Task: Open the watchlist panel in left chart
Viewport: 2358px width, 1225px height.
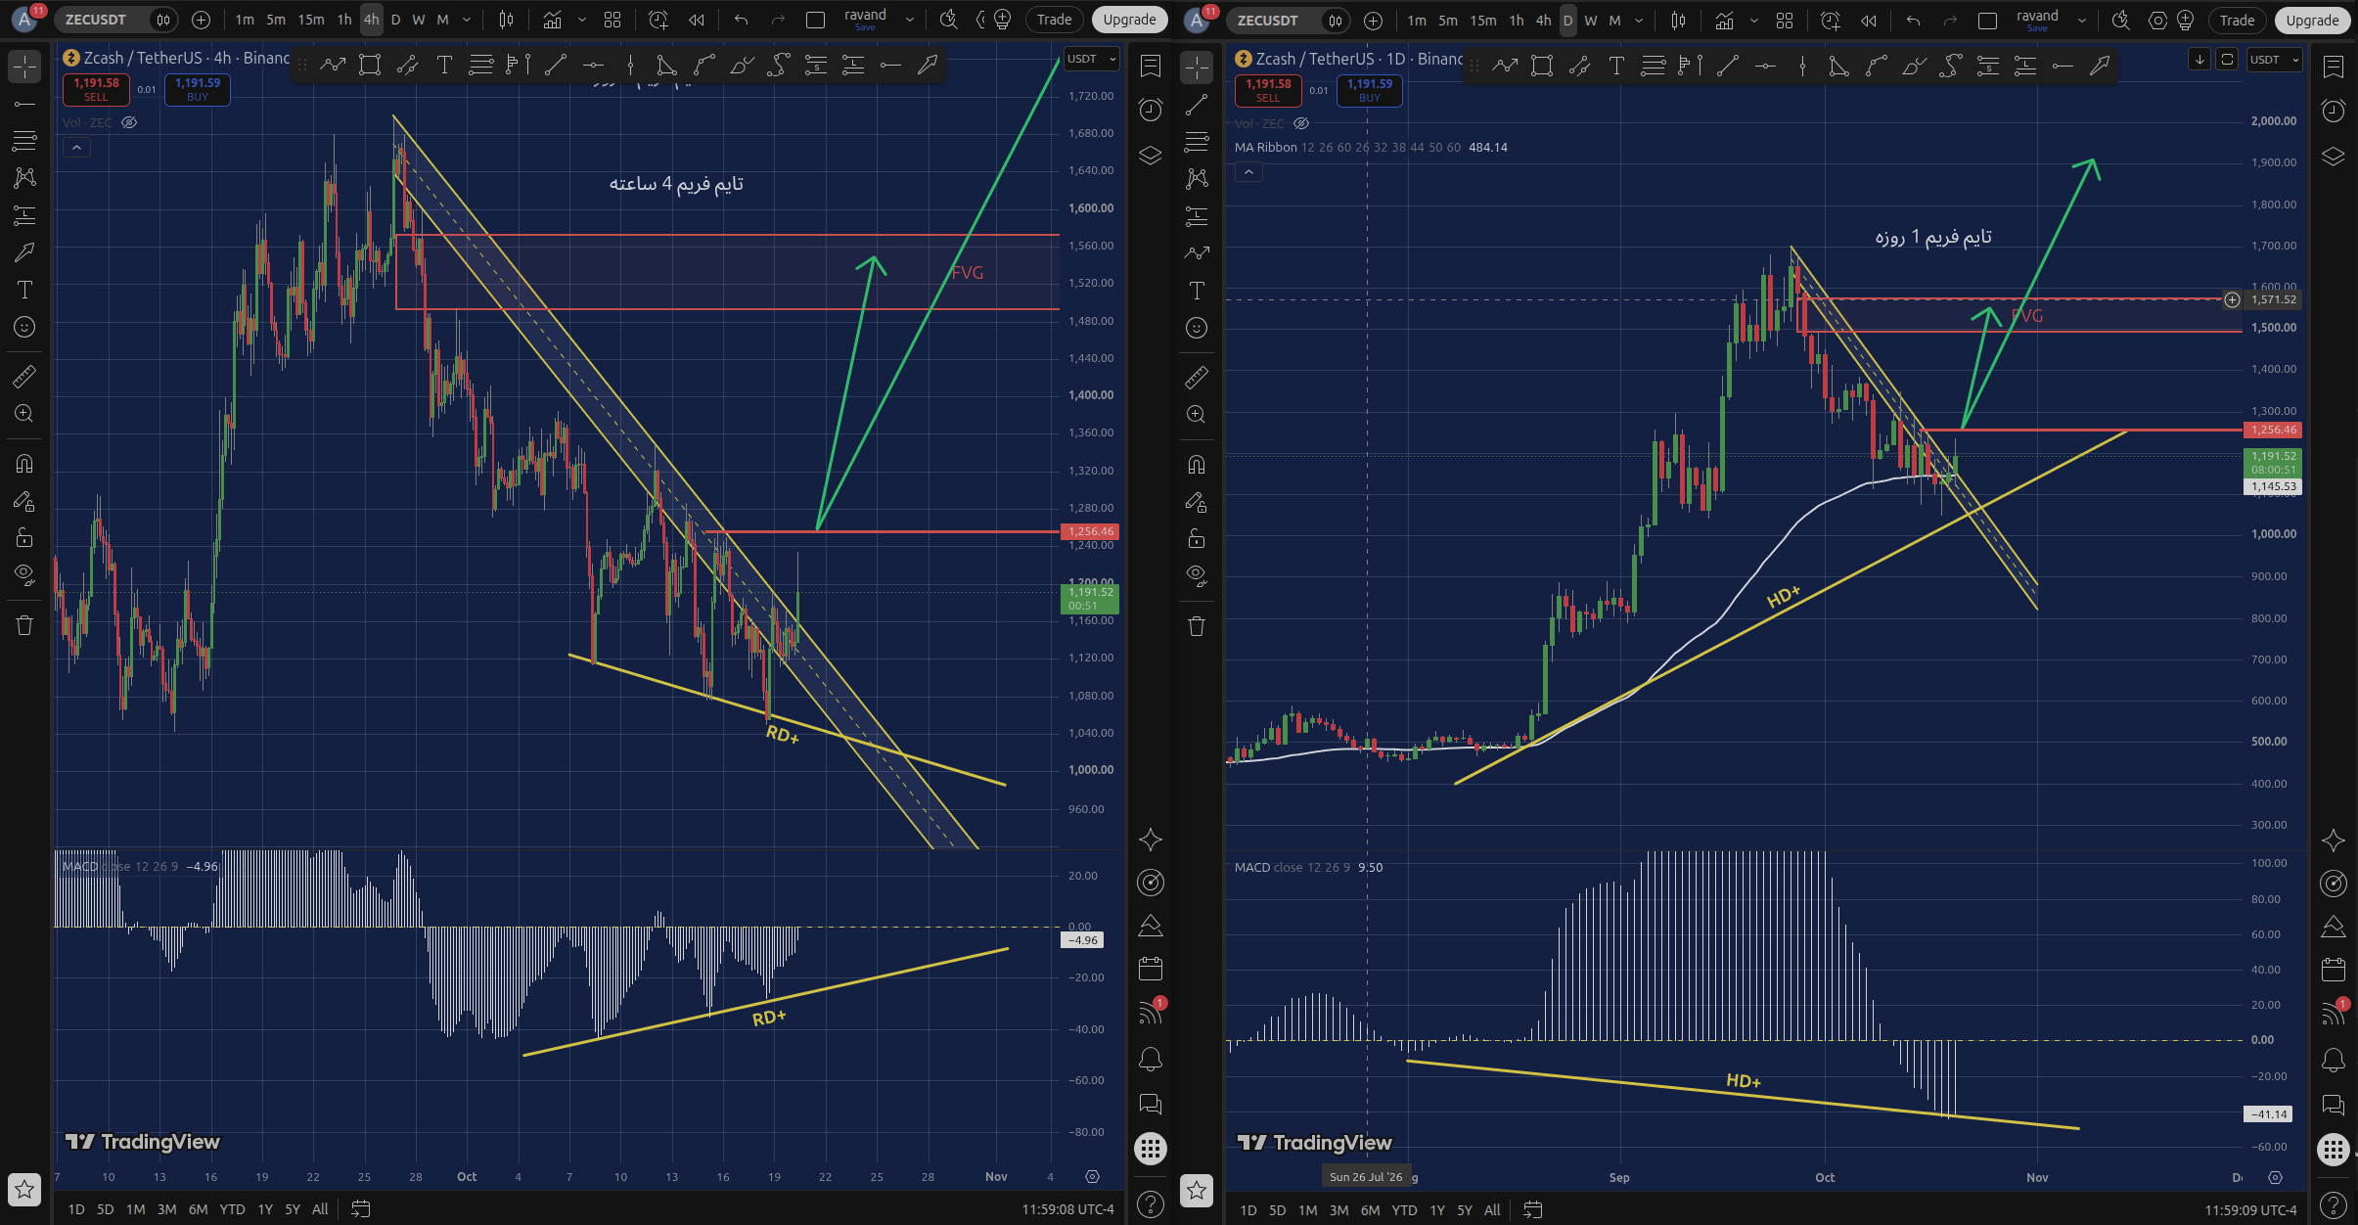Action: click(x=1151, y=67)
